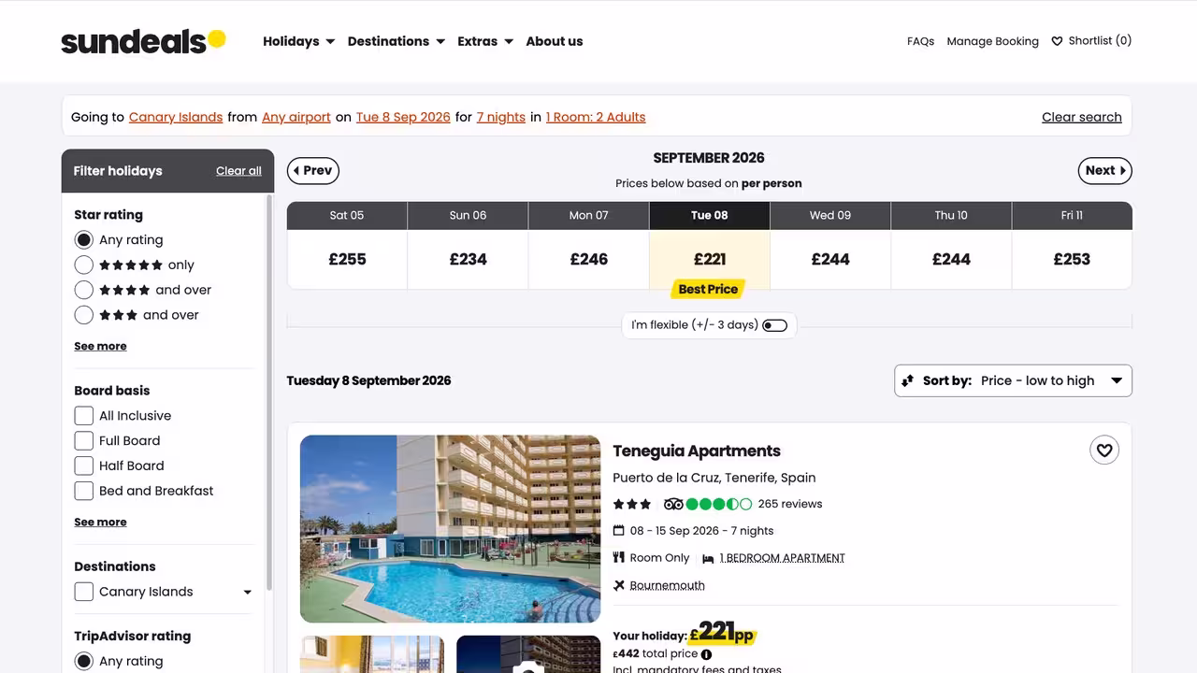Click the airplane icon beside Bournemouth

(x=619, y=585)
